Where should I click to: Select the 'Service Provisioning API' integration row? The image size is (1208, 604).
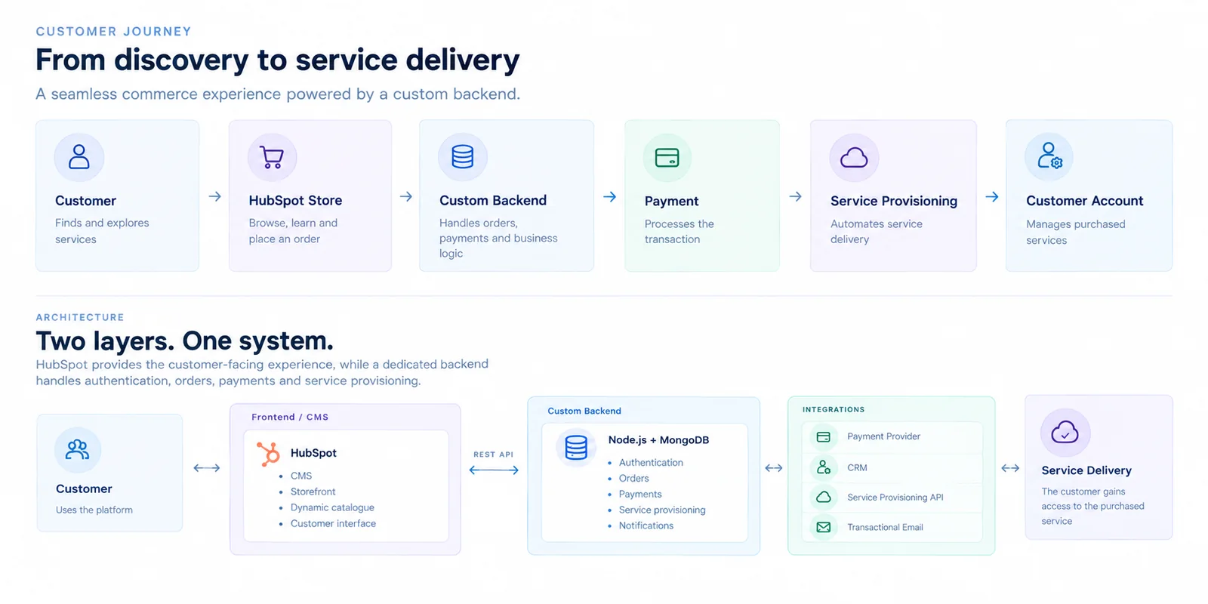892,497
